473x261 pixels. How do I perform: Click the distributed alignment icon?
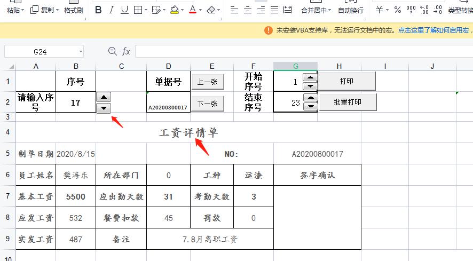pos(288,10)
